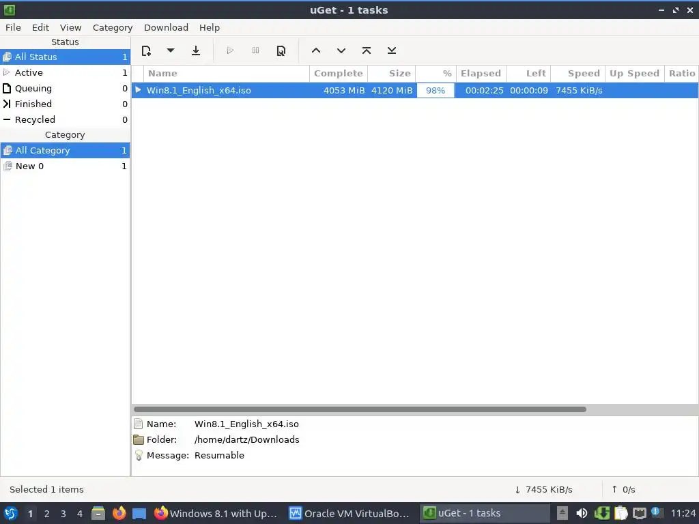Open the File menu
699x524 pixels.
[x=13, y=27]
